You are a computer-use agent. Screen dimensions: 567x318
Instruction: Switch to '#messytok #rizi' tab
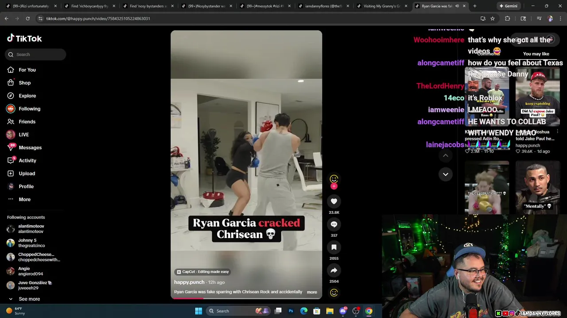[264, 6]
